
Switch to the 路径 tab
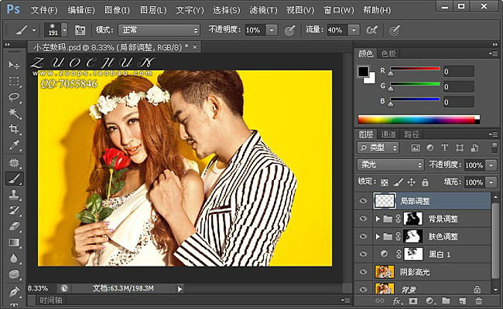click(412, 134)
